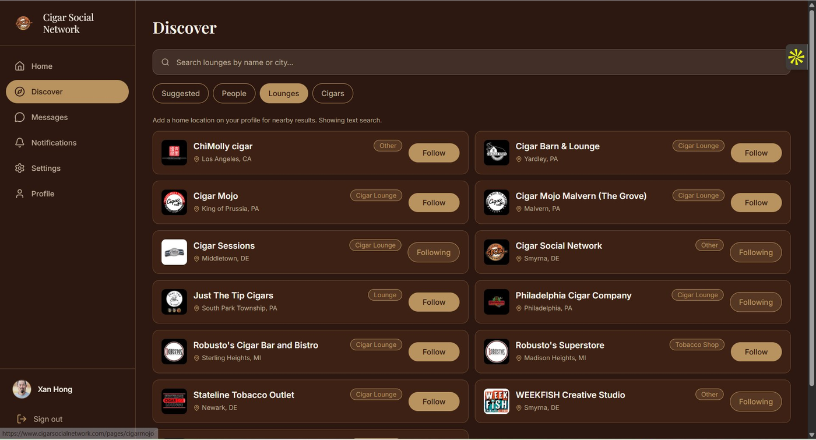Screen dimensions: 816x440
Task: Click the Xan Hong username
Action: click(55, 389)
